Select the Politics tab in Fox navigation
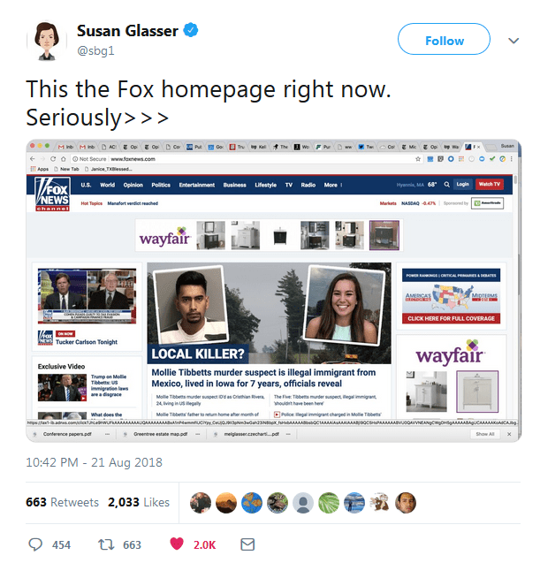The height and width of the screenshot is (563, 540). pyautogui.click(x=161, y=185)
